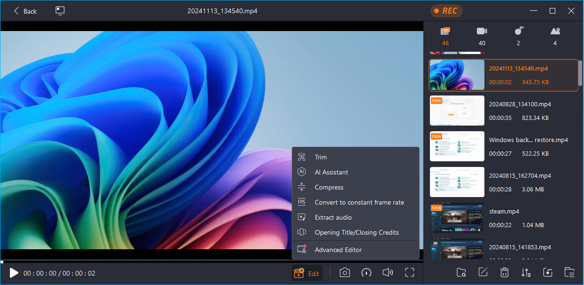Select Convert to constant frame rate

coord(356,202)
